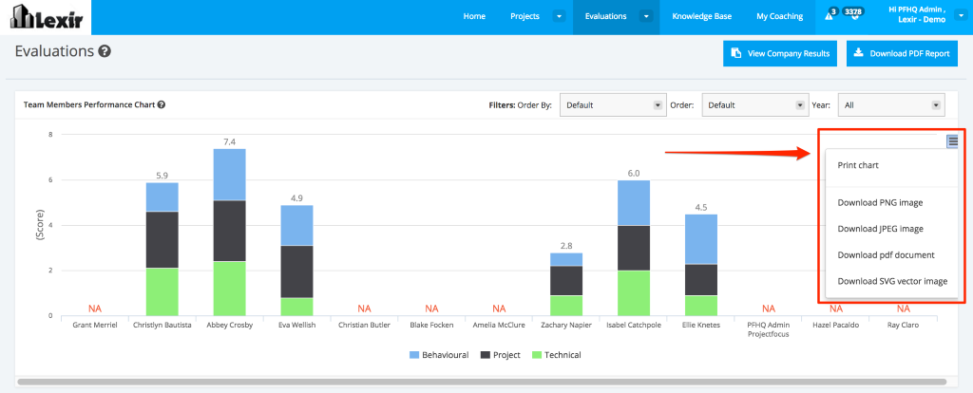Click the View Company Results button
The height and width of the screenshot is (393, 973).
click(780, 53)
